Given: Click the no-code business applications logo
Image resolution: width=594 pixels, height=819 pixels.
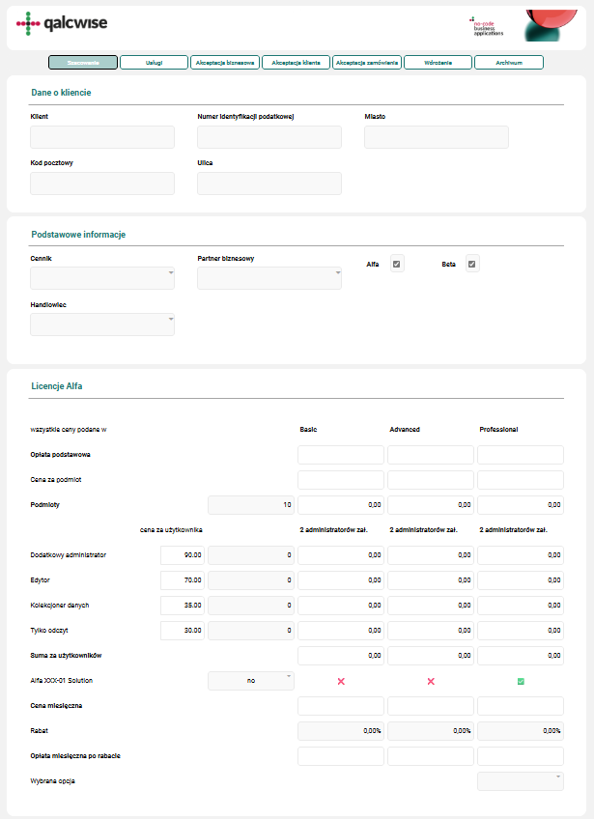Looking at the screenshot, I should tap(488, 26).
